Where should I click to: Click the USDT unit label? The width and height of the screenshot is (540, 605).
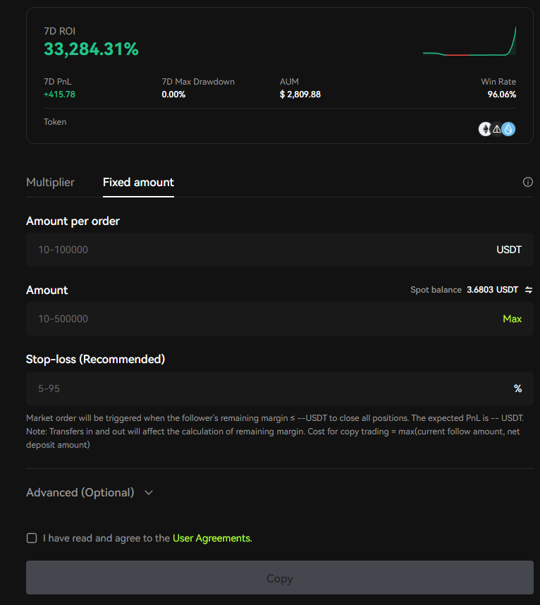pyautogui.click(x=509, y=250)
